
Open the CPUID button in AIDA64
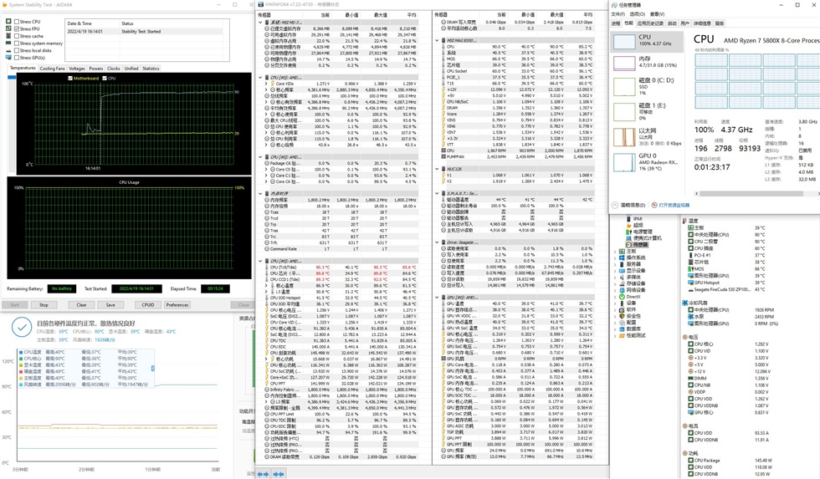tap(148, 304)
